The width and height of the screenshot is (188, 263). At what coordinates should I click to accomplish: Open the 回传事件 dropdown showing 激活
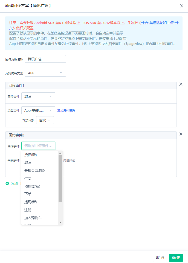(x=38, y=96)
